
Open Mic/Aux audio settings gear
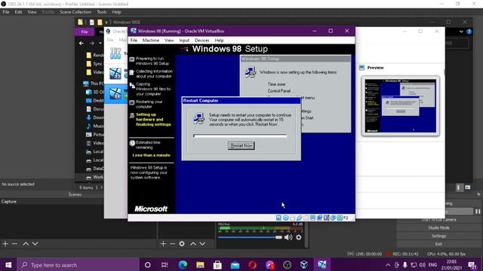coord(299,237)
